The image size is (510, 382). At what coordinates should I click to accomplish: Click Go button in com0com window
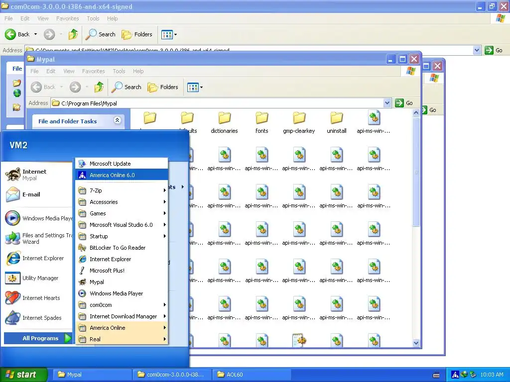tap(494, 50)
